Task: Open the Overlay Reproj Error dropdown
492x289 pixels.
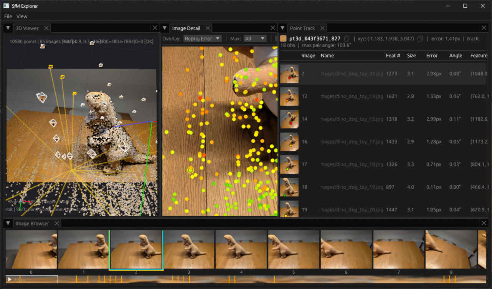Action: pos(202,38)
